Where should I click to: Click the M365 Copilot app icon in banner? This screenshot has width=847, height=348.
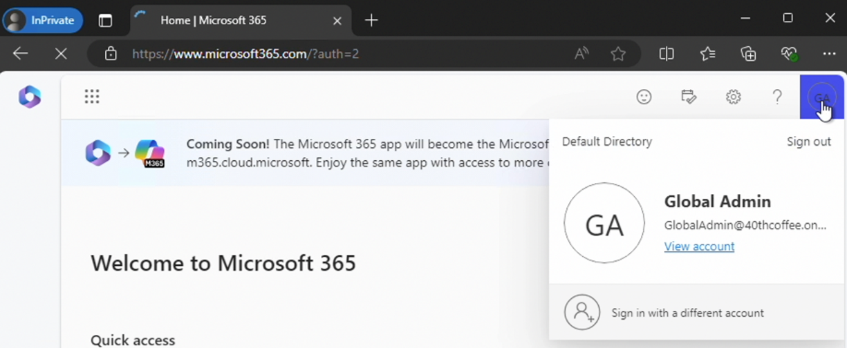pyautogui.click(x=150, y=153)
